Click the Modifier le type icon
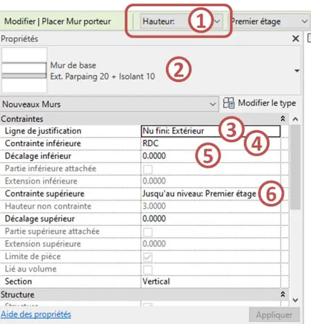Image resolution: width=311 pixels, height=324 pixels. (229, 103)
